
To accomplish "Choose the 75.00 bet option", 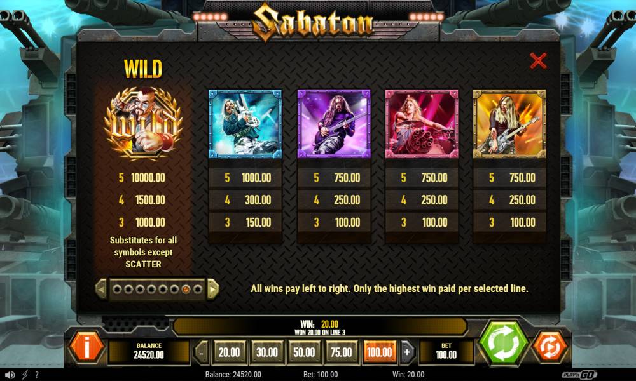I will click(x=342, y=352).
